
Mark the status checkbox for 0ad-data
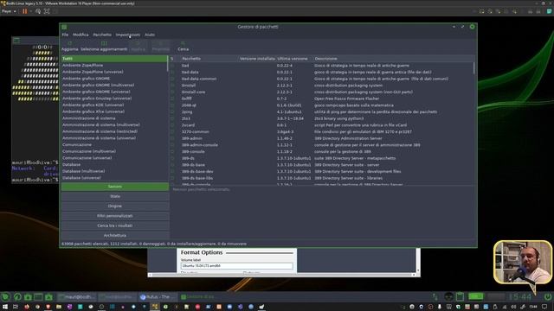tap(172, 73)
